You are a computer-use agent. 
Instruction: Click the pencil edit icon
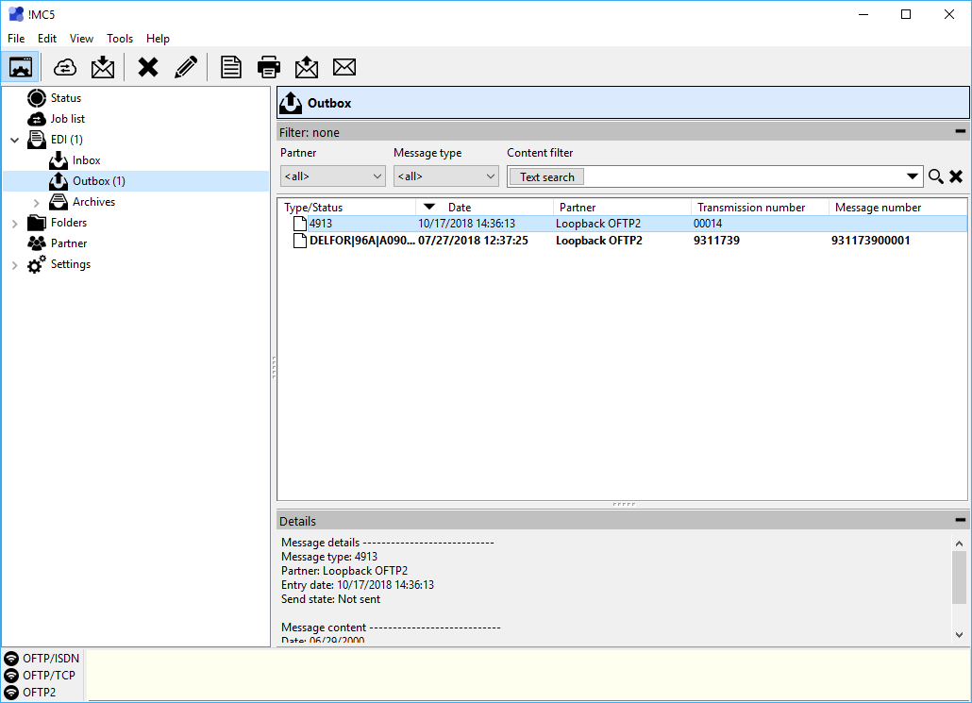[x=186, y=67]
